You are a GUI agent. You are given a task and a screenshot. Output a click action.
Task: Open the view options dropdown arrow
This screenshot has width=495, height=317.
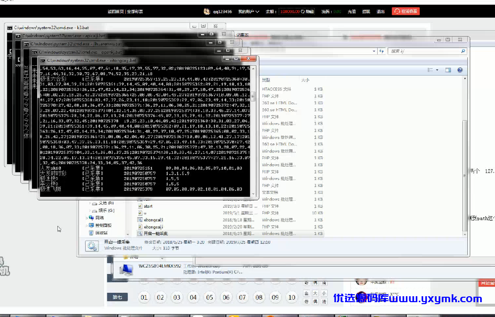point(437,70)
